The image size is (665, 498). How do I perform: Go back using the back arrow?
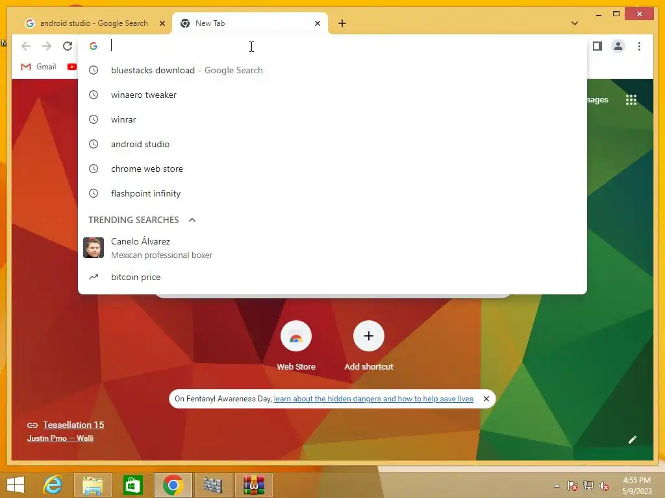26,46
